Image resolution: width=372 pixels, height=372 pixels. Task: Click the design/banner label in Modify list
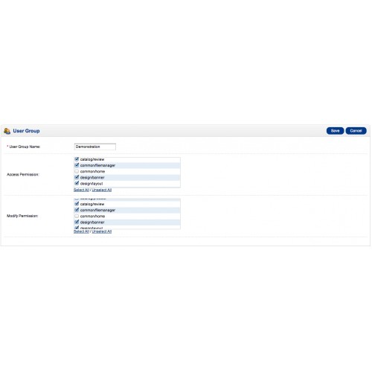click(x=92, y=222)
